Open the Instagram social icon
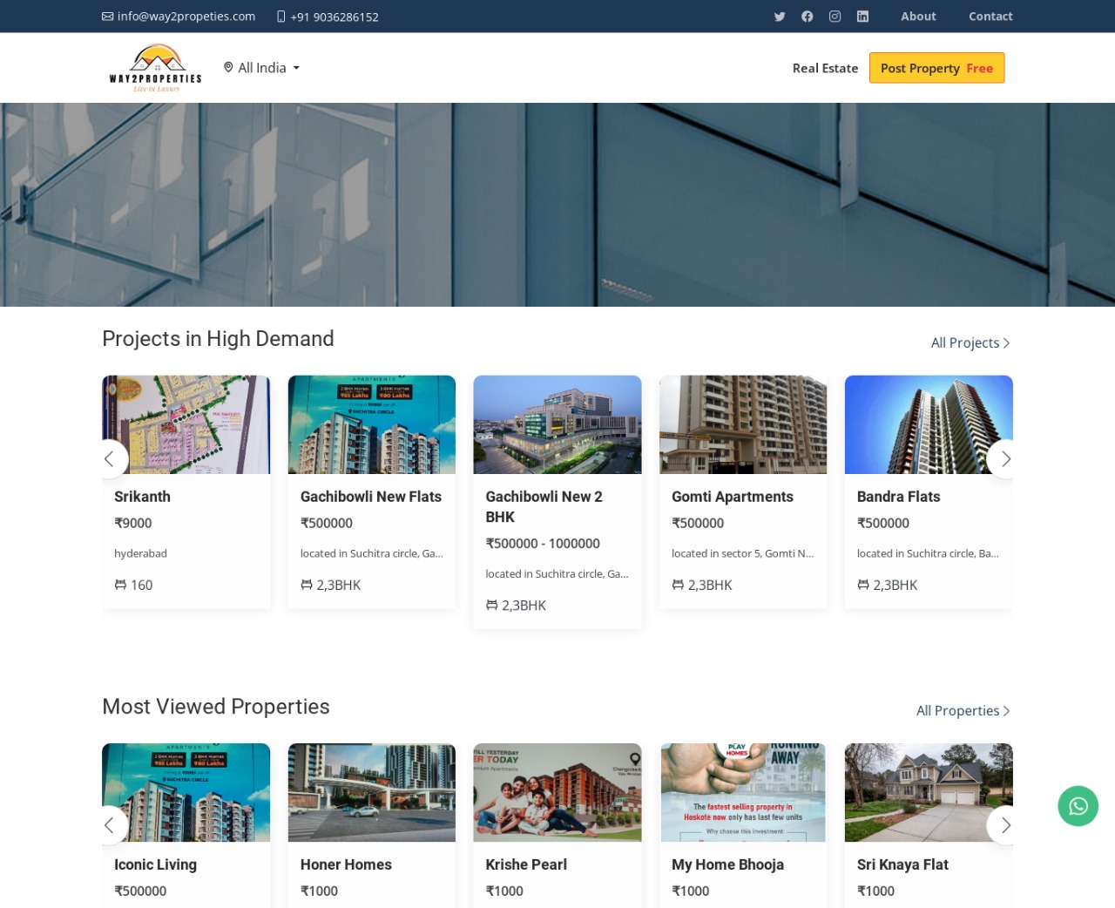This screenshot has width=1115, height=908. coord(835,17)
